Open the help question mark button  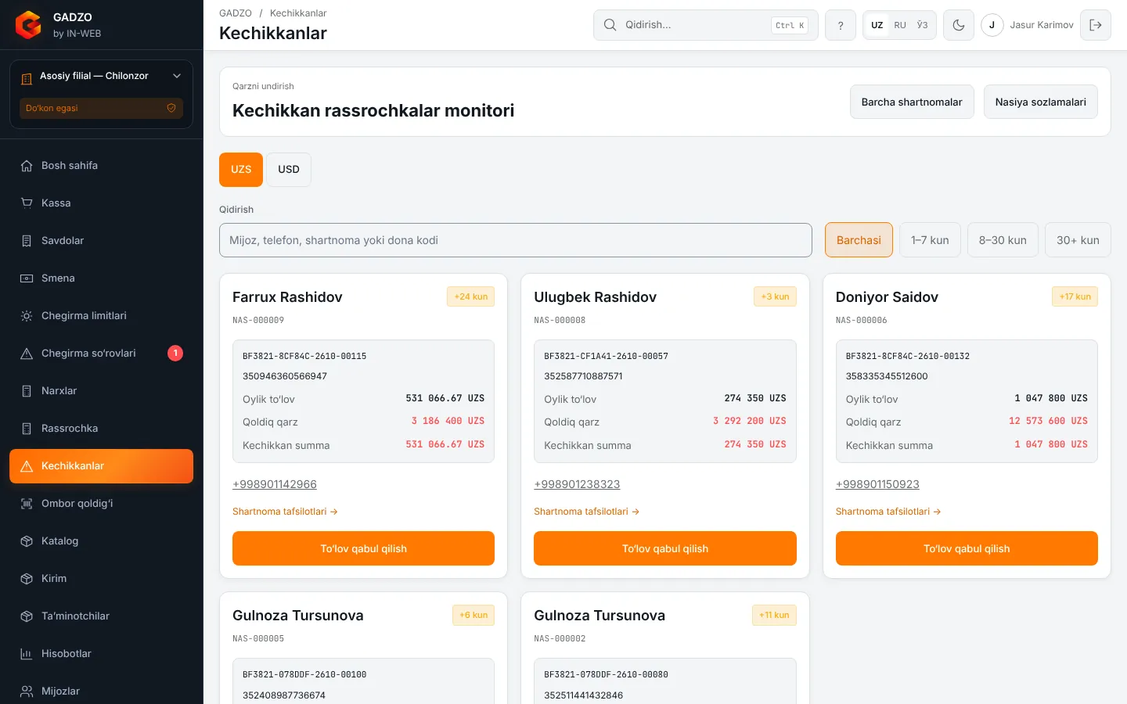click(x=841, y=25)
